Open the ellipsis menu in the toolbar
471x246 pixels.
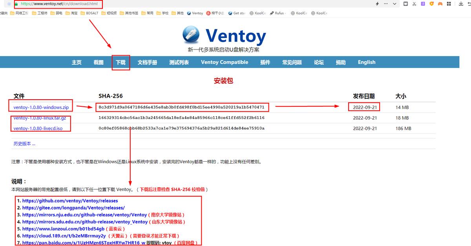[385, 4]
